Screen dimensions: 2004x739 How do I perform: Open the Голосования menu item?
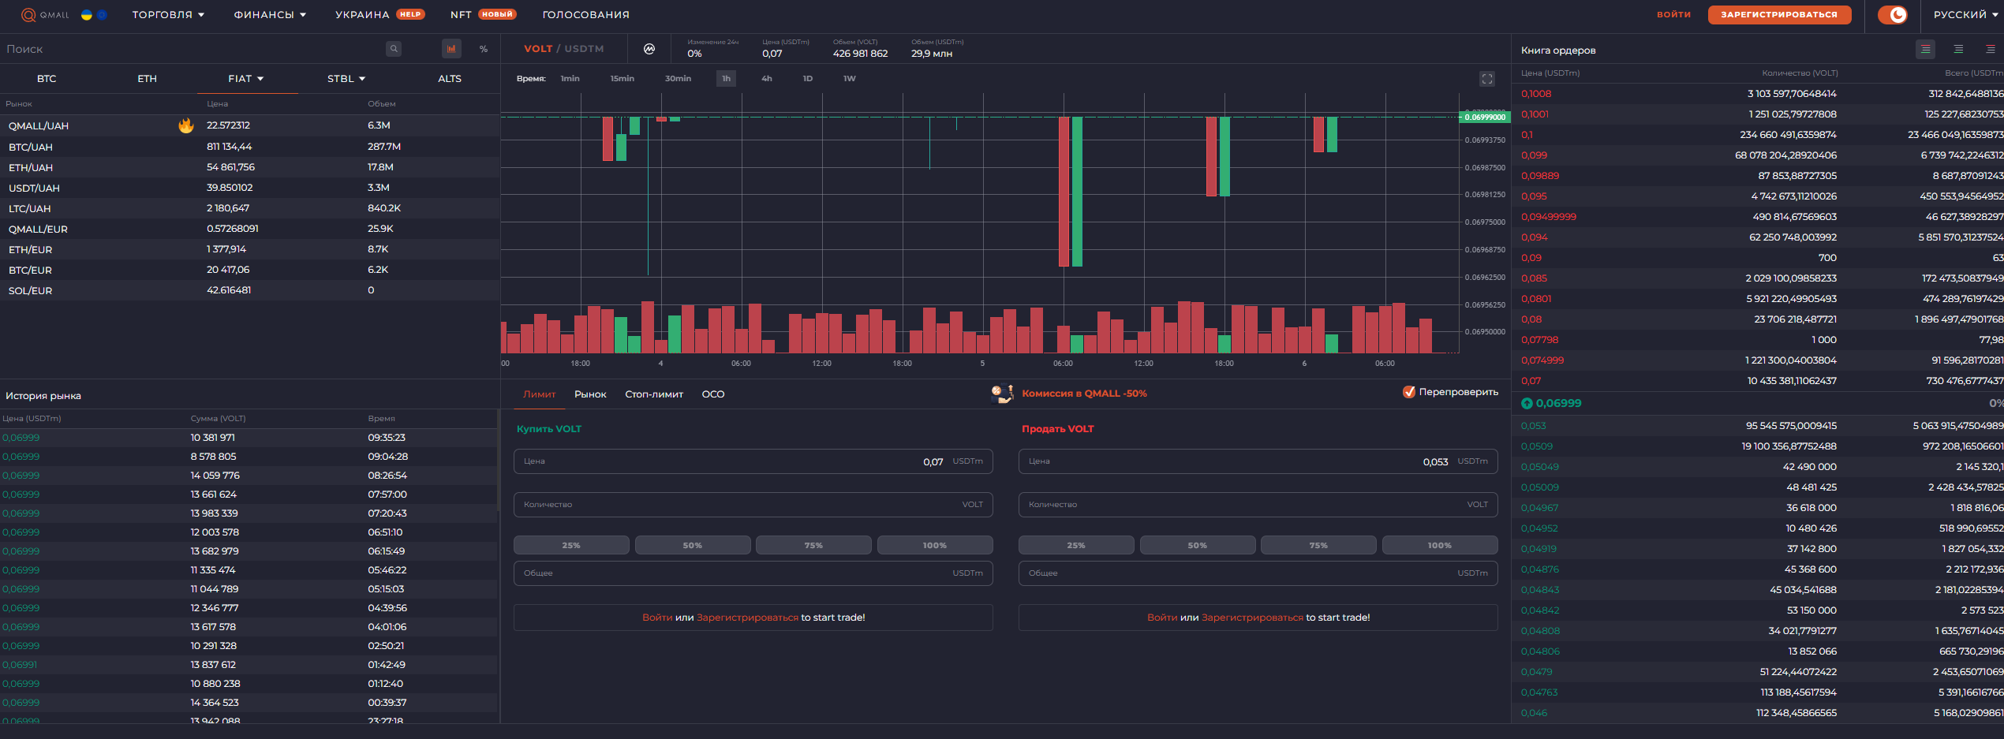[585, 15]
